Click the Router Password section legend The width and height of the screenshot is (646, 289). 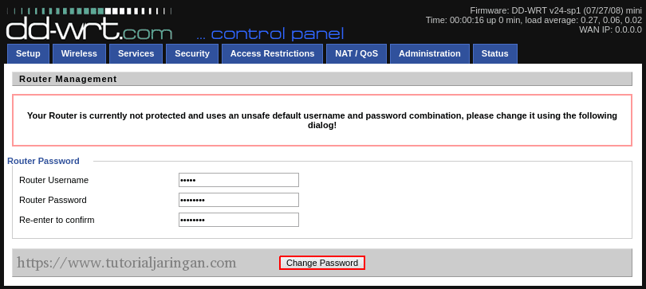tap(43, 161)
